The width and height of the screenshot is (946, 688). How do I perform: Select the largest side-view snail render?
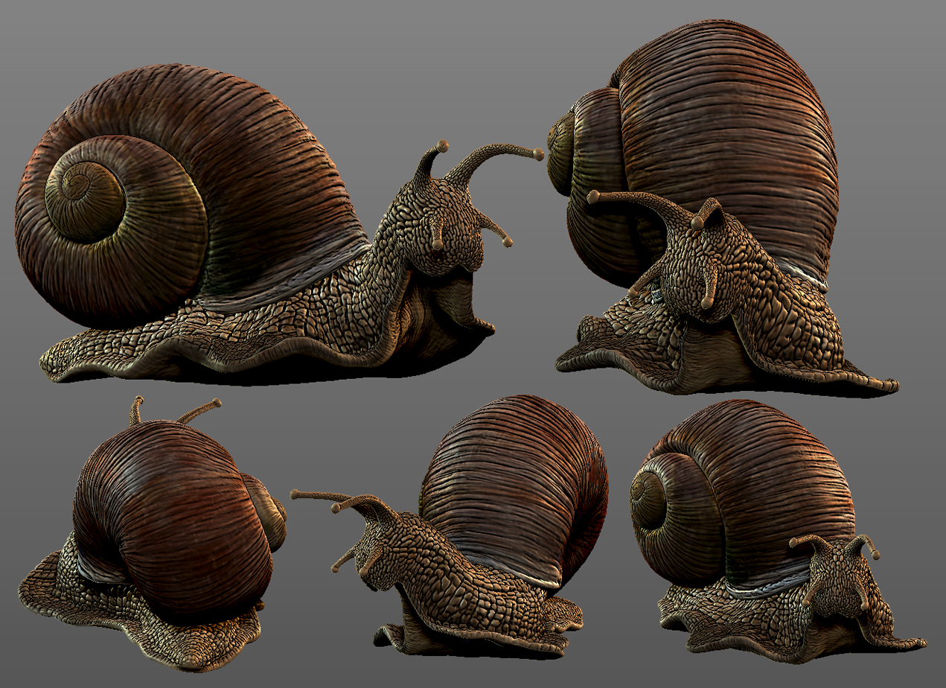point(279,223)
